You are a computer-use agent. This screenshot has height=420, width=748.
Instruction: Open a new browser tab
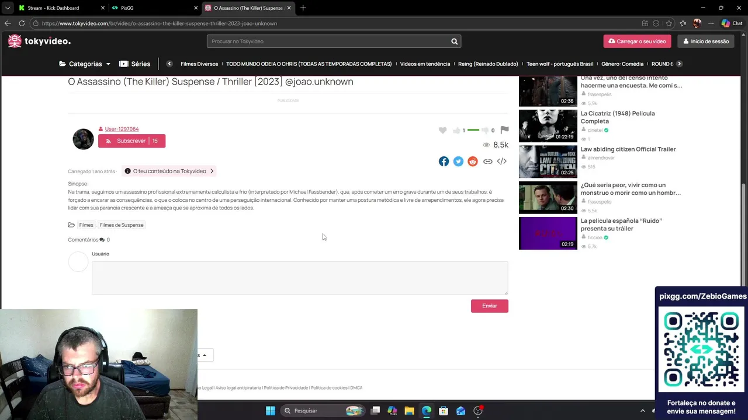303,8
